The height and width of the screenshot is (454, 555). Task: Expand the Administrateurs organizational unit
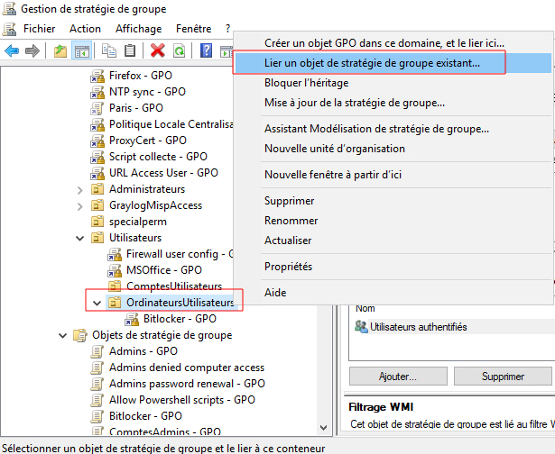point(79,189)
